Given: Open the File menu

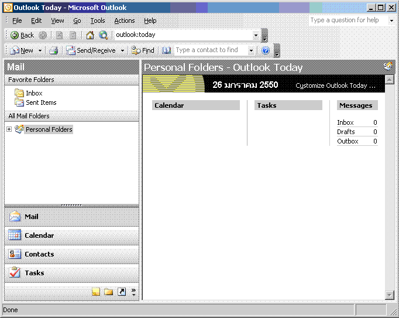Looking at the screenshot, I should tap(17, 20).
